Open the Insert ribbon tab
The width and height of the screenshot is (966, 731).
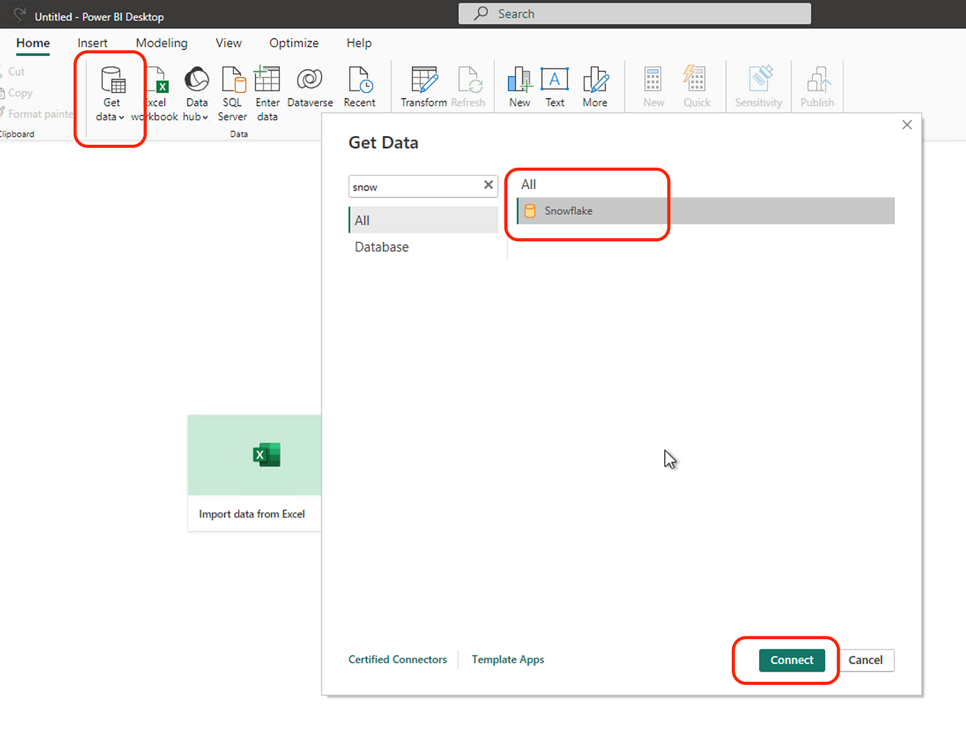pos(92,43)
